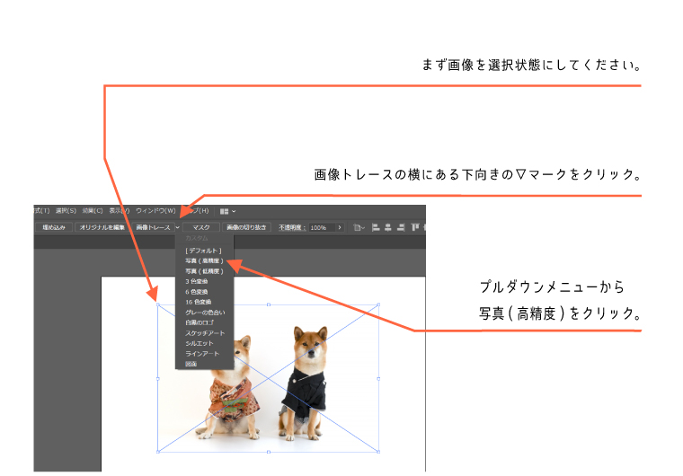Open the 効果(C) menu
The image size is (683, 476).
93,211
